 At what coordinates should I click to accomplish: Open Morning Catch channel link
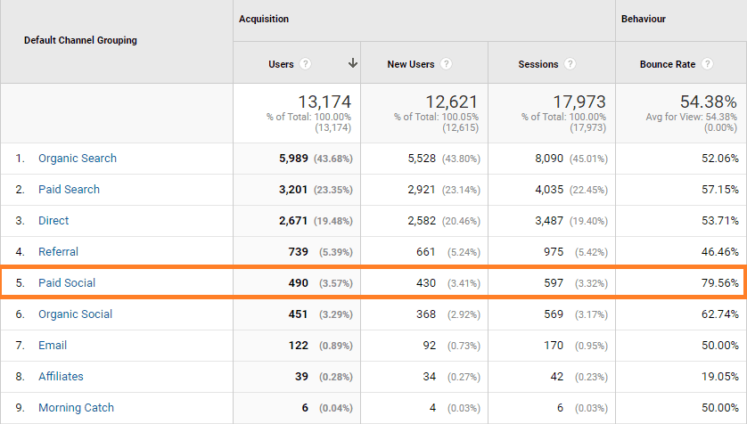tap(77, 407)
